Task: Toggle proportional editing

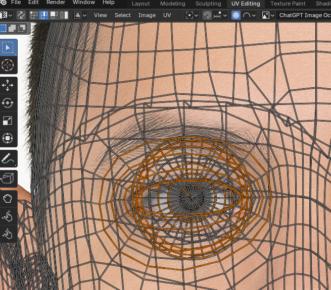Action: (x=236, y=15)
